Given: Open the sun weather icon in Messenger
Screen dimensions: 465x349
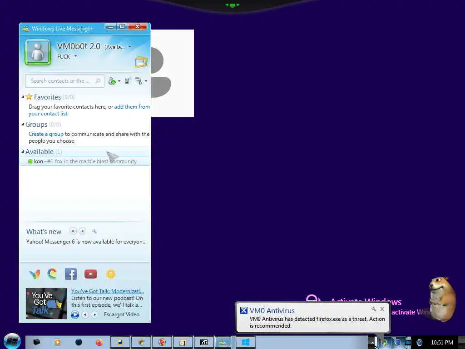Looking at the screenshot, I should tap(111, 274).
